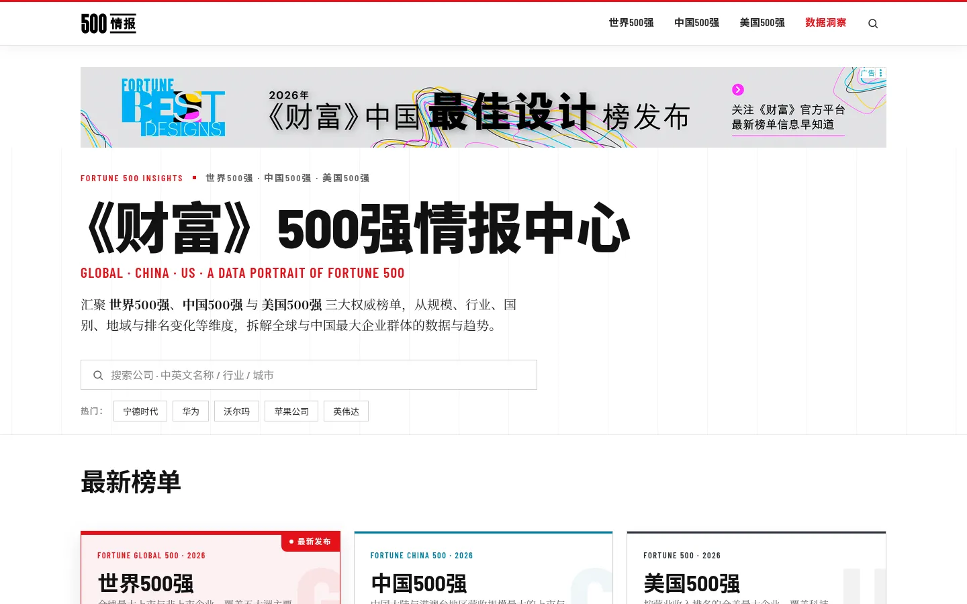Open the 美国500强 ranking card
967x604 pixels.
[756, 568]
